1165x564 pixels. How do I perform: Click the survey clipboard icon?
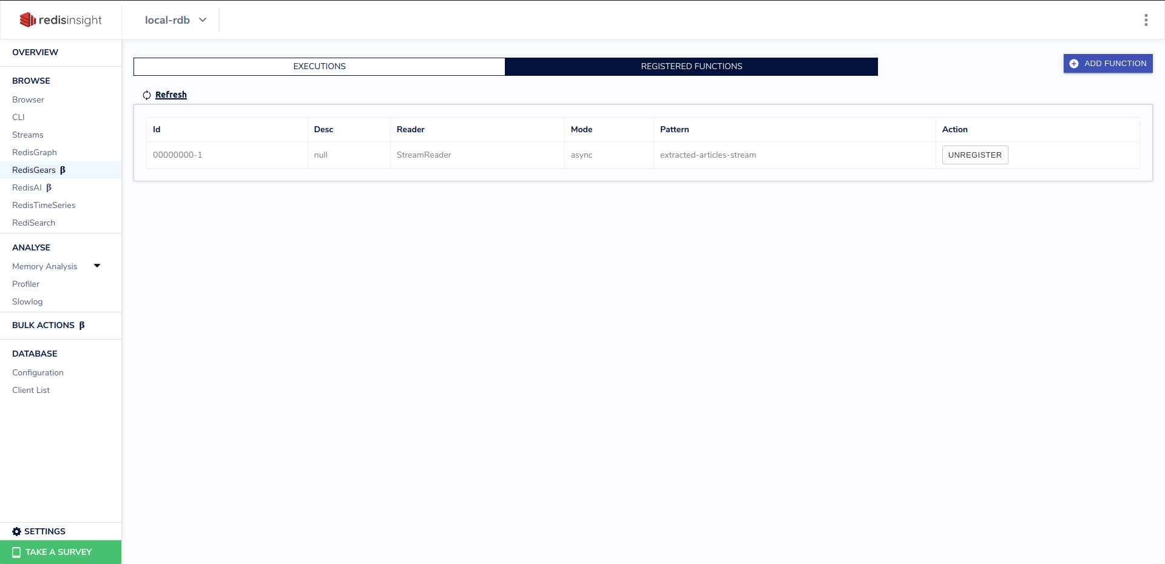click(16, 552)
